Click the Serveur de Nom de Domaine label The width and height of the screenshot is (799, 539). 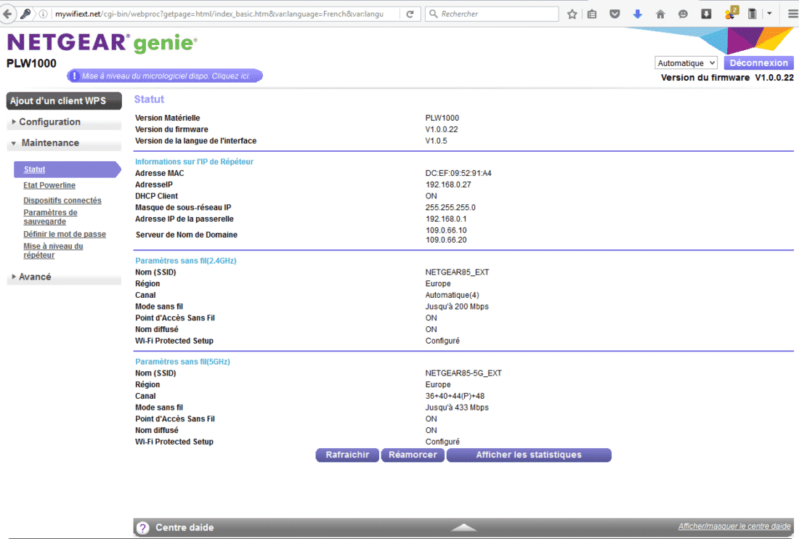[x=187, y=235]
